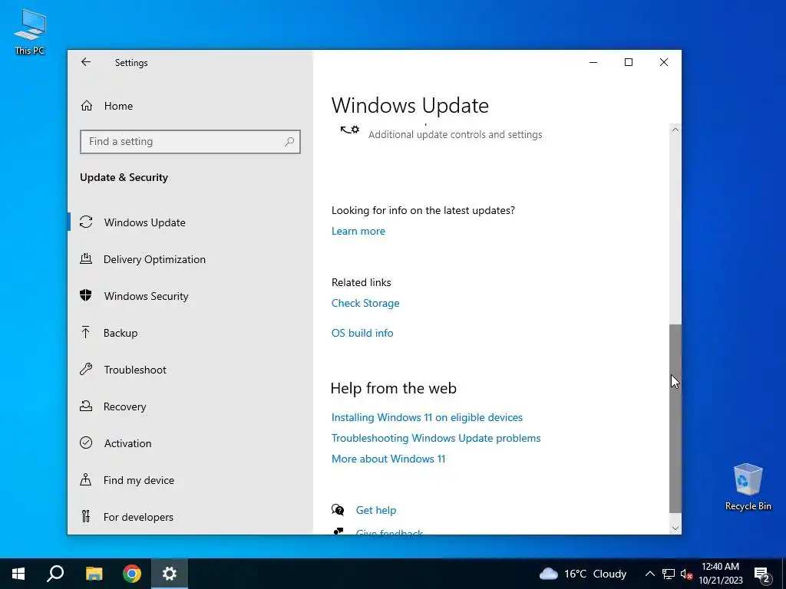Screen dimensions: 786x589
Task: Click Learn more link
Action: [358, 231]
